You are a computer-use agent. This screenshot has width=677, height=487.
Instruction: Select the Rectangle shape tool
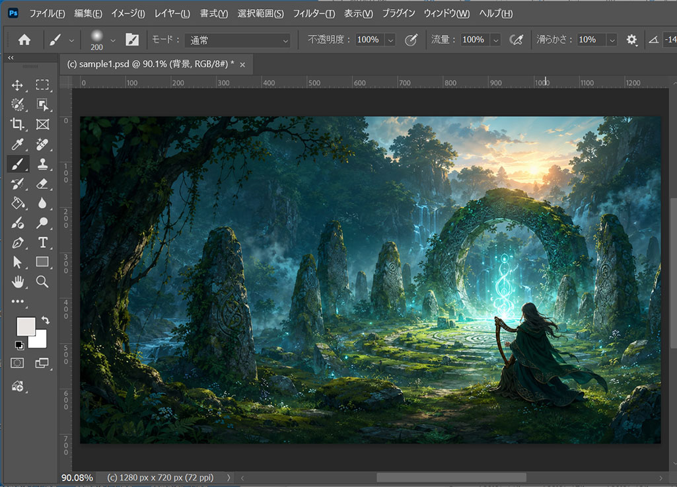point(42,262)
